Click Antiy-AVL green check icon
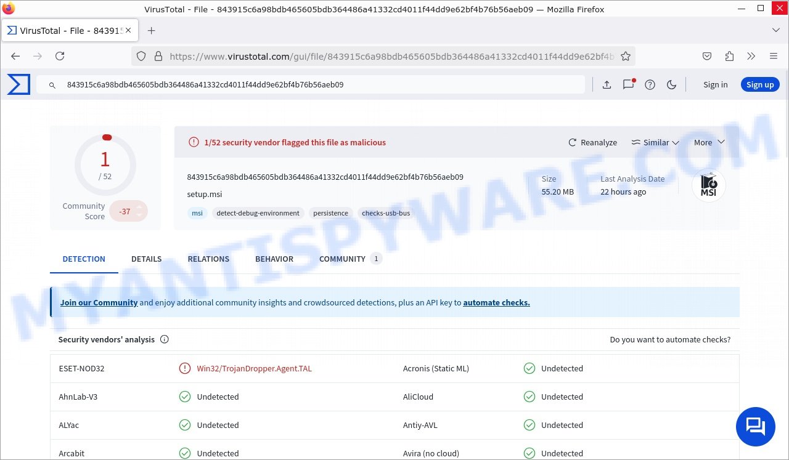 [x=529, y=425]
